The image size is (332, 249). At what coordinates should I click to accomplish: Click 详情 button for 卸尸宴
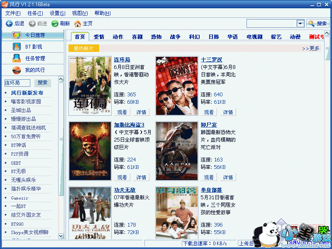pyautogui.click(x=228, y=178)
